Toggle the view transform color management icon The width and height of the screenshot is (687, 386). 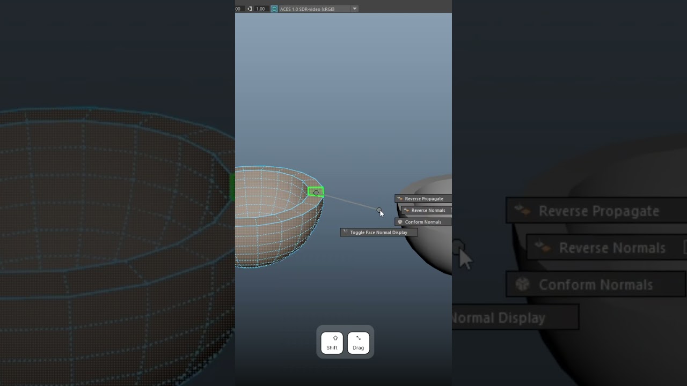click(274, 9)
